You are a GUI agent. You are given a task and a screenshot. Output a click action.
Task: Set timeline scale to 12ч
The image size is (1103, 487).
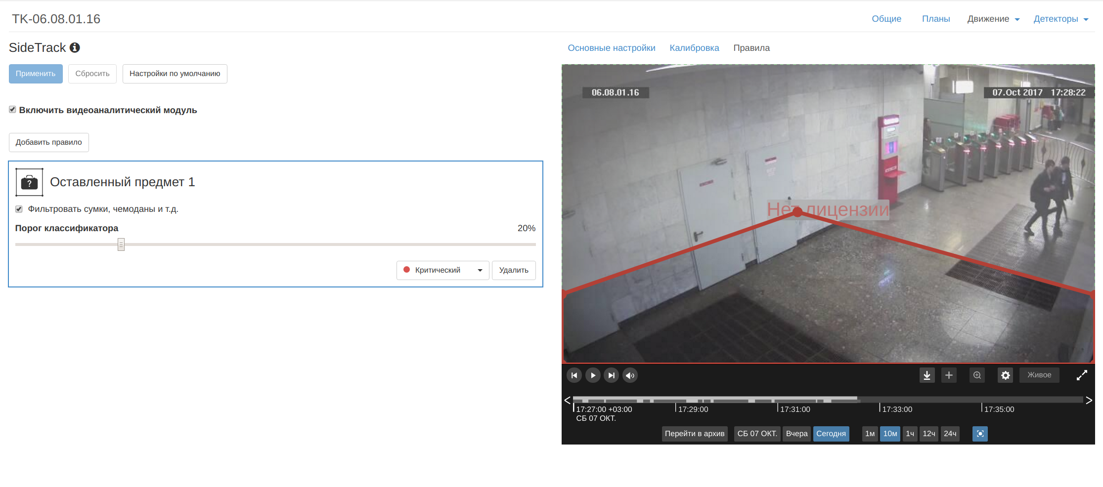(x=929, y=434)
